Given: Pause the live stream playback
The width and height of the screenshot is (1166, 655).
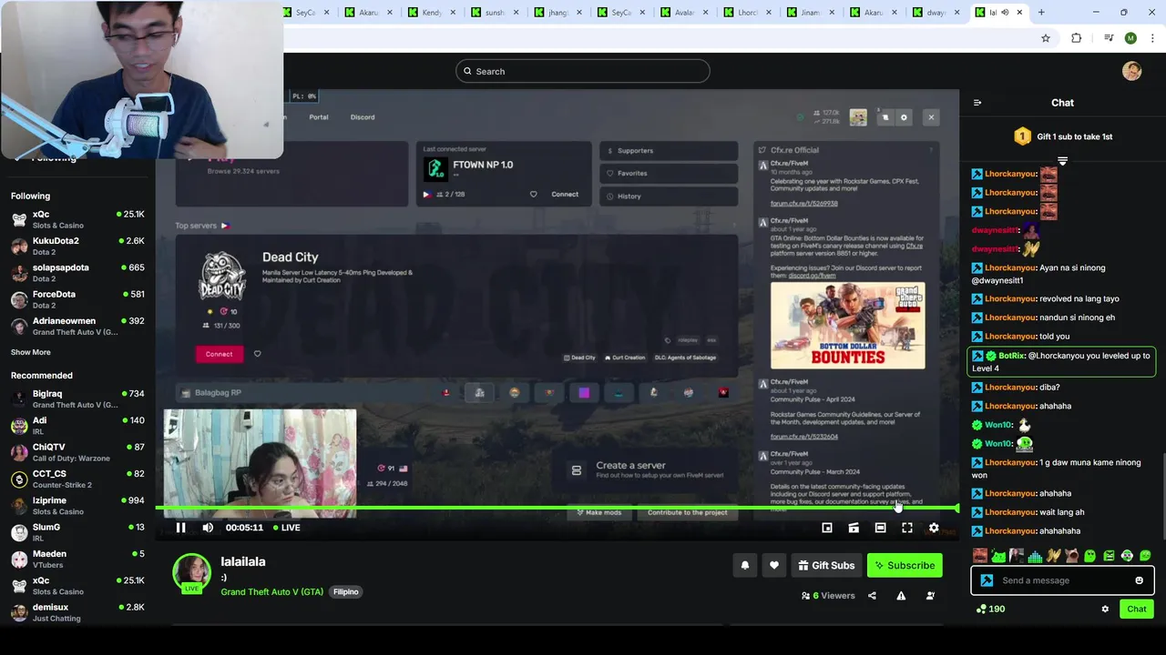Looking at the screenshot, I should coord(180,528).
